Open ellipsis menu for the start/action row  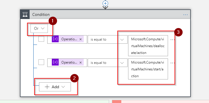tap(173, 63)
